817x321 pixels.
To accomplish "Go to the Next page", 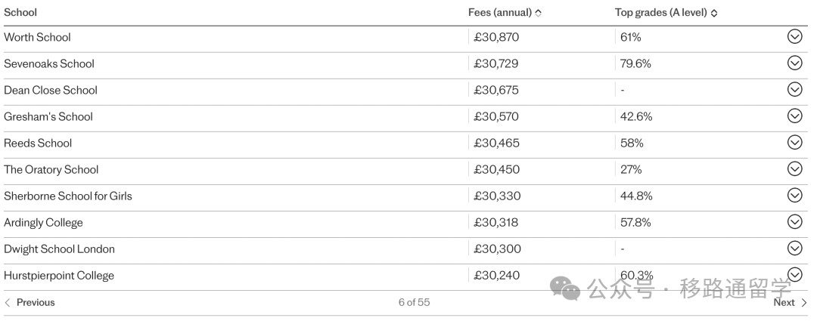I will pyautogui.click(x=790, y=302).
